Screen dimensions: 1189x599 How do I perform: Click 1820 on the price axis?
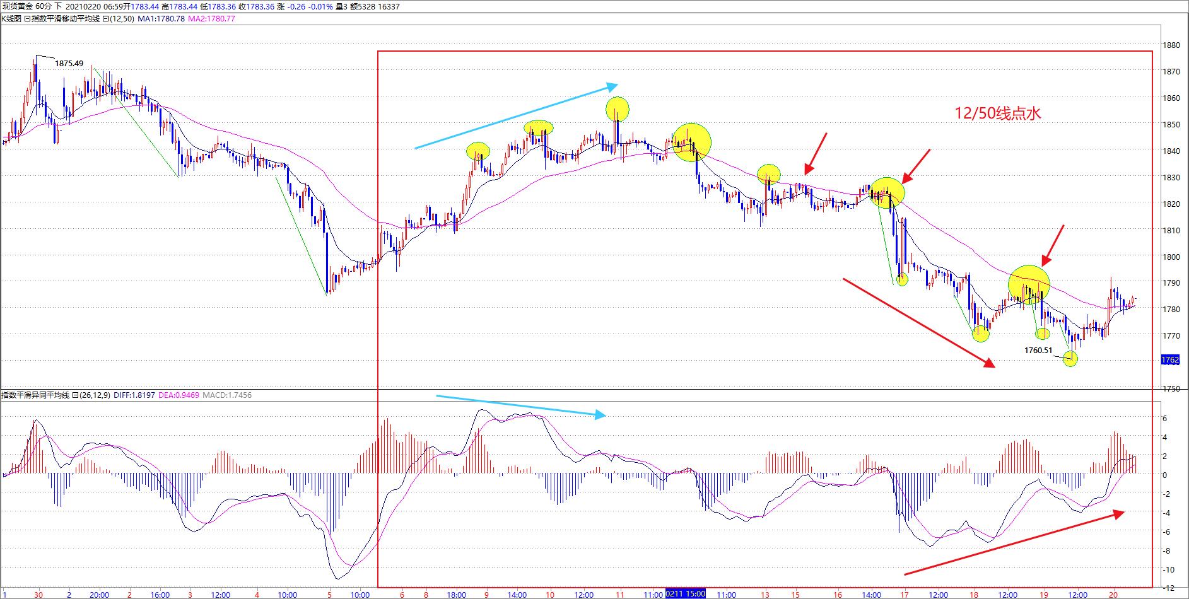pyautogui.click(x=1172, y=204)
